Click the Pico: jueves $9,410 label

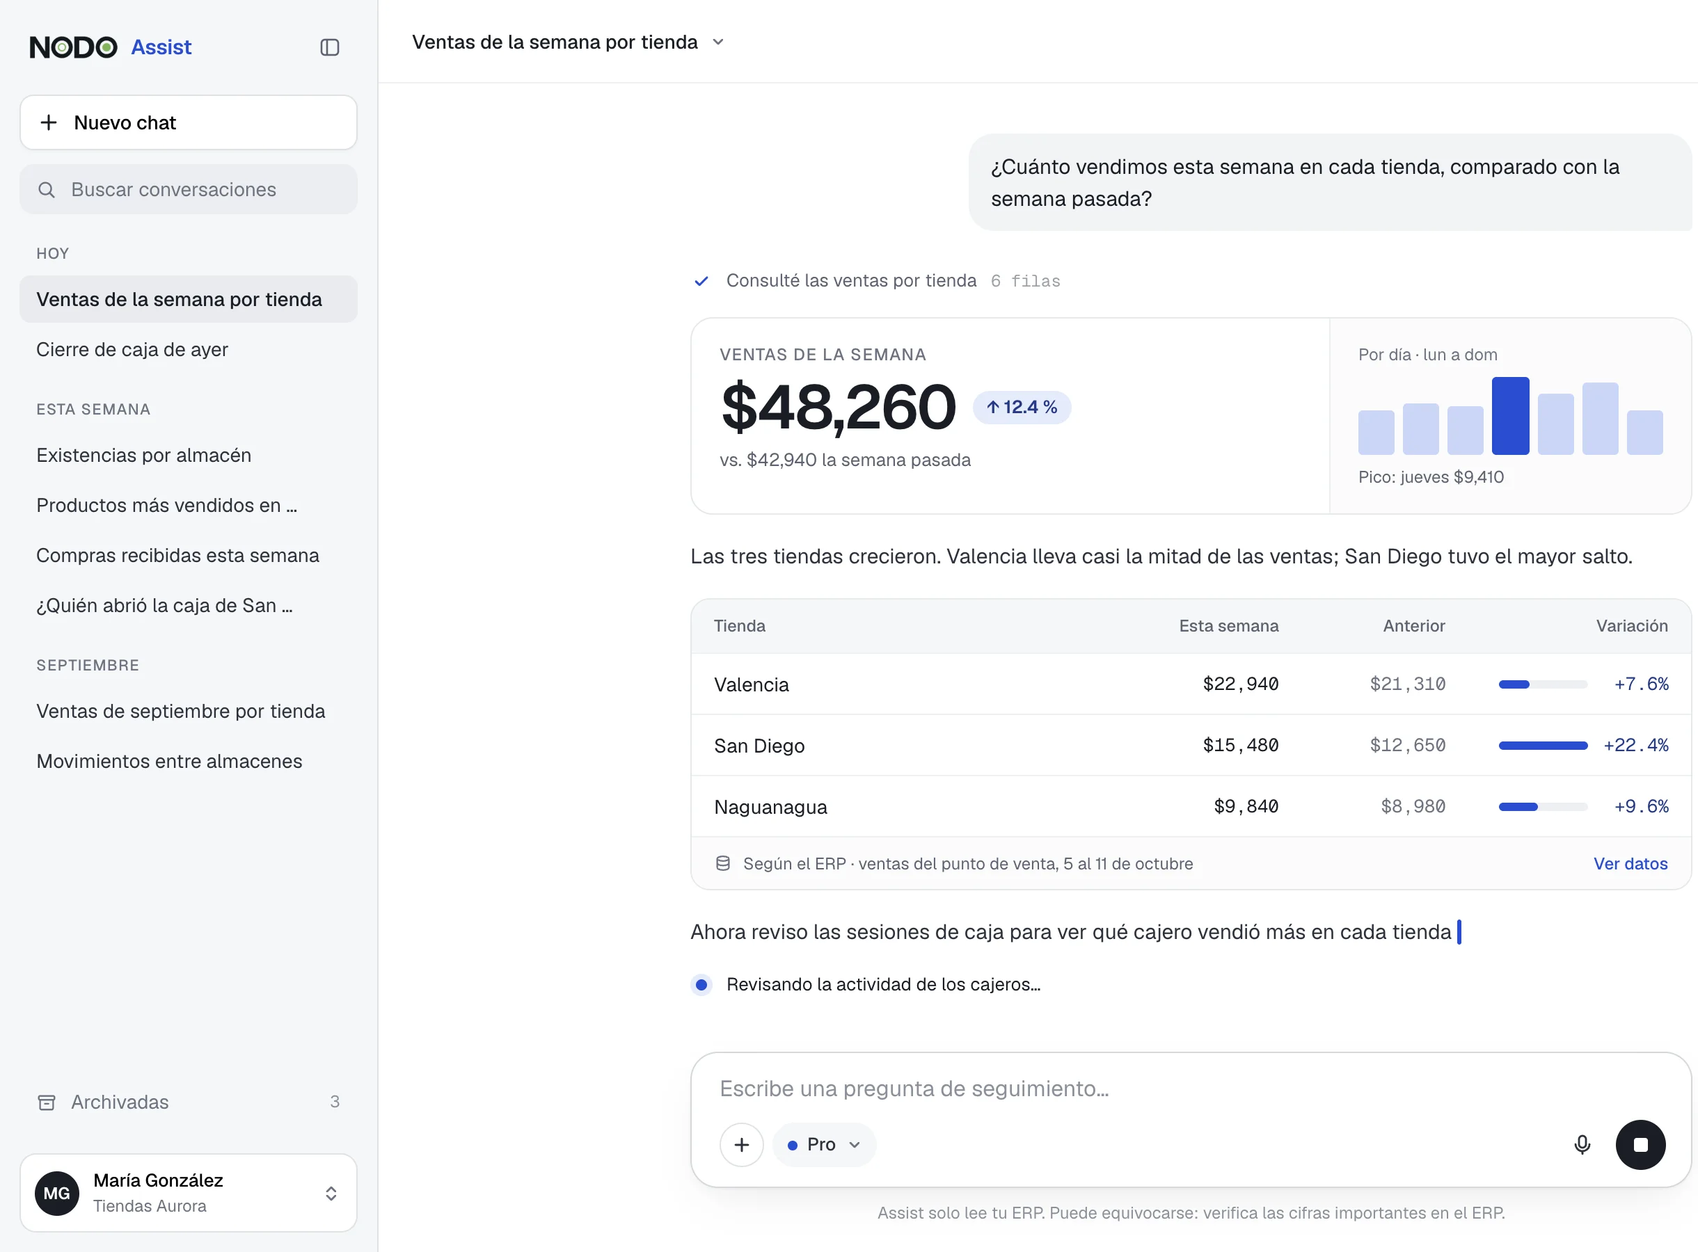(1430, 476)
